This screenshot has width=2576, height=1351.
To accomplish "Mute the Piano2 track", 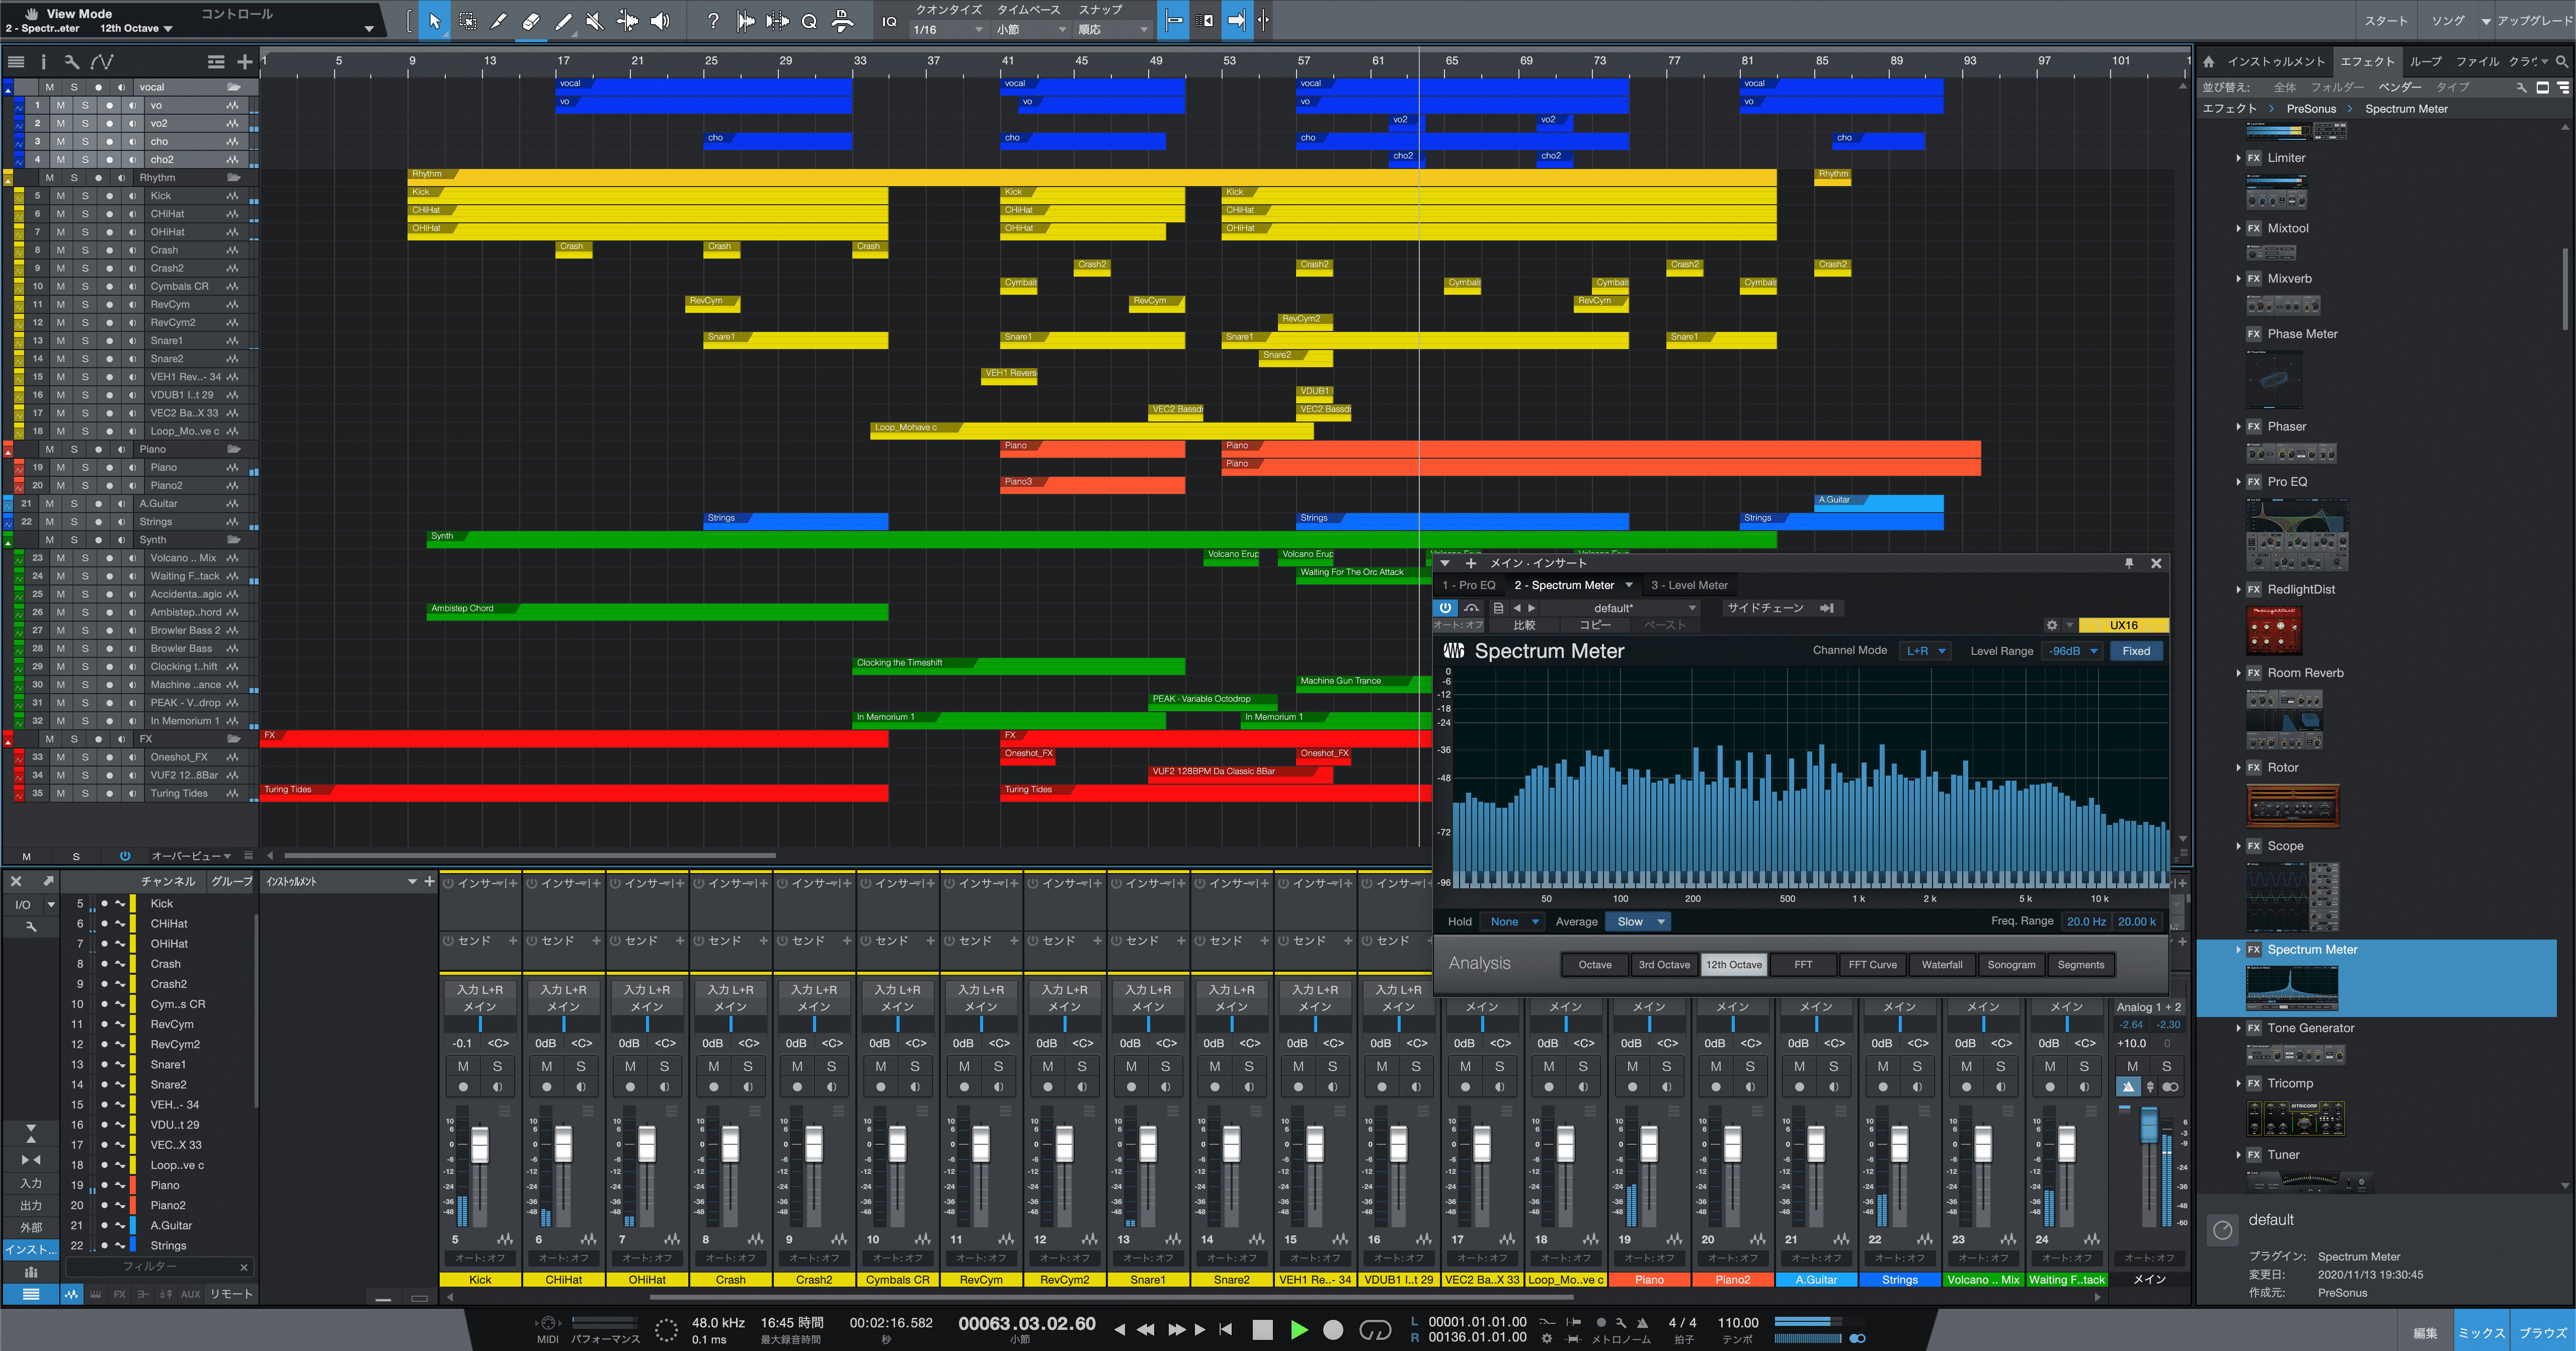I will 60,486.
